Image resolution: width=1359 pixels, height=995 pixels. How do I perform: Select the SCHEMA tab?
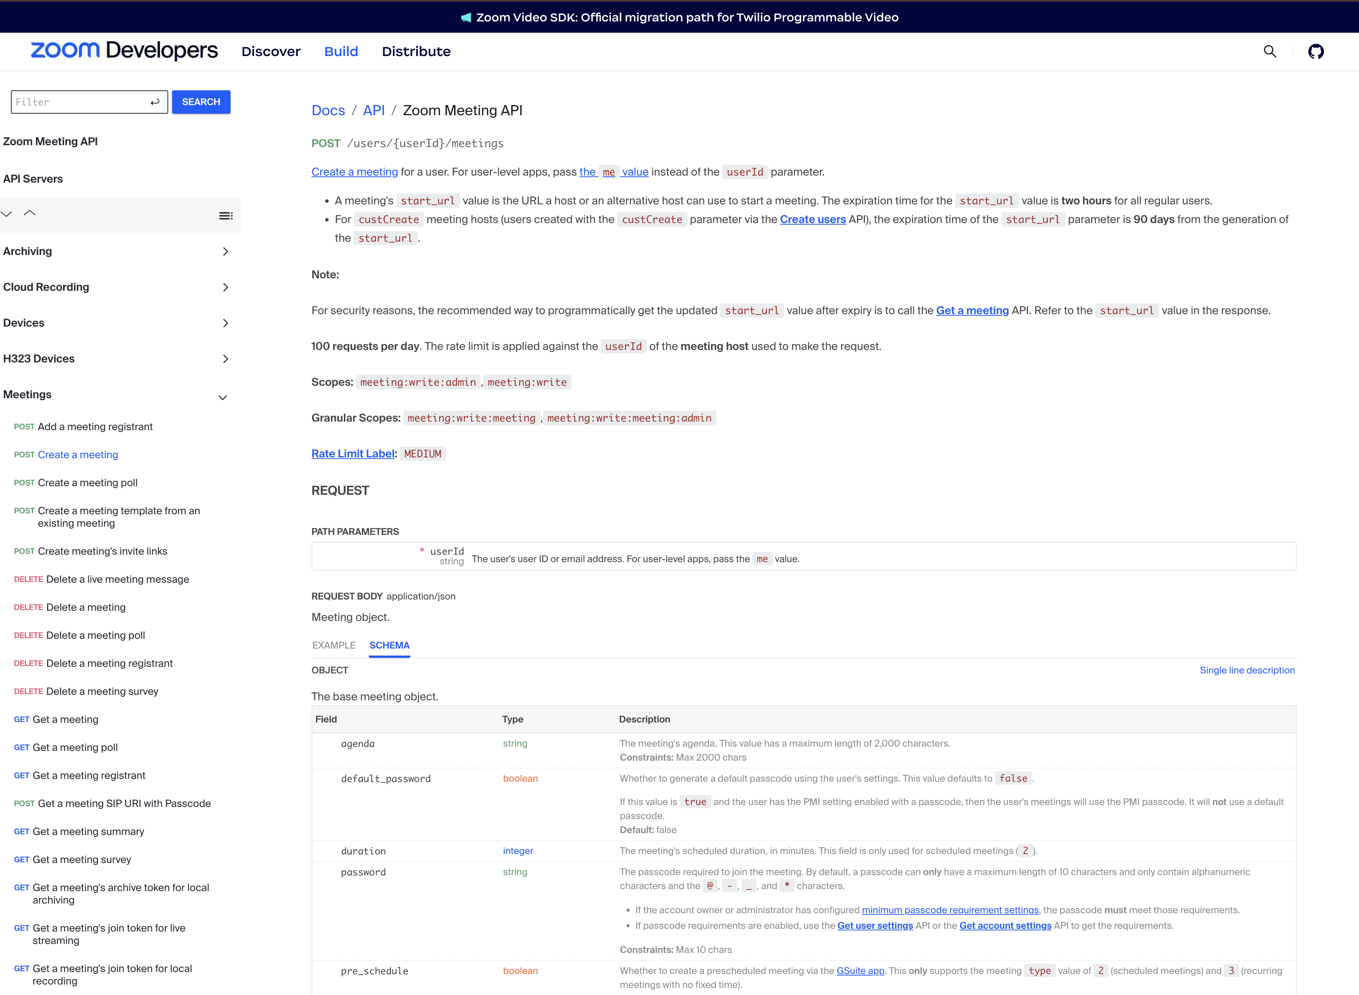389,645
